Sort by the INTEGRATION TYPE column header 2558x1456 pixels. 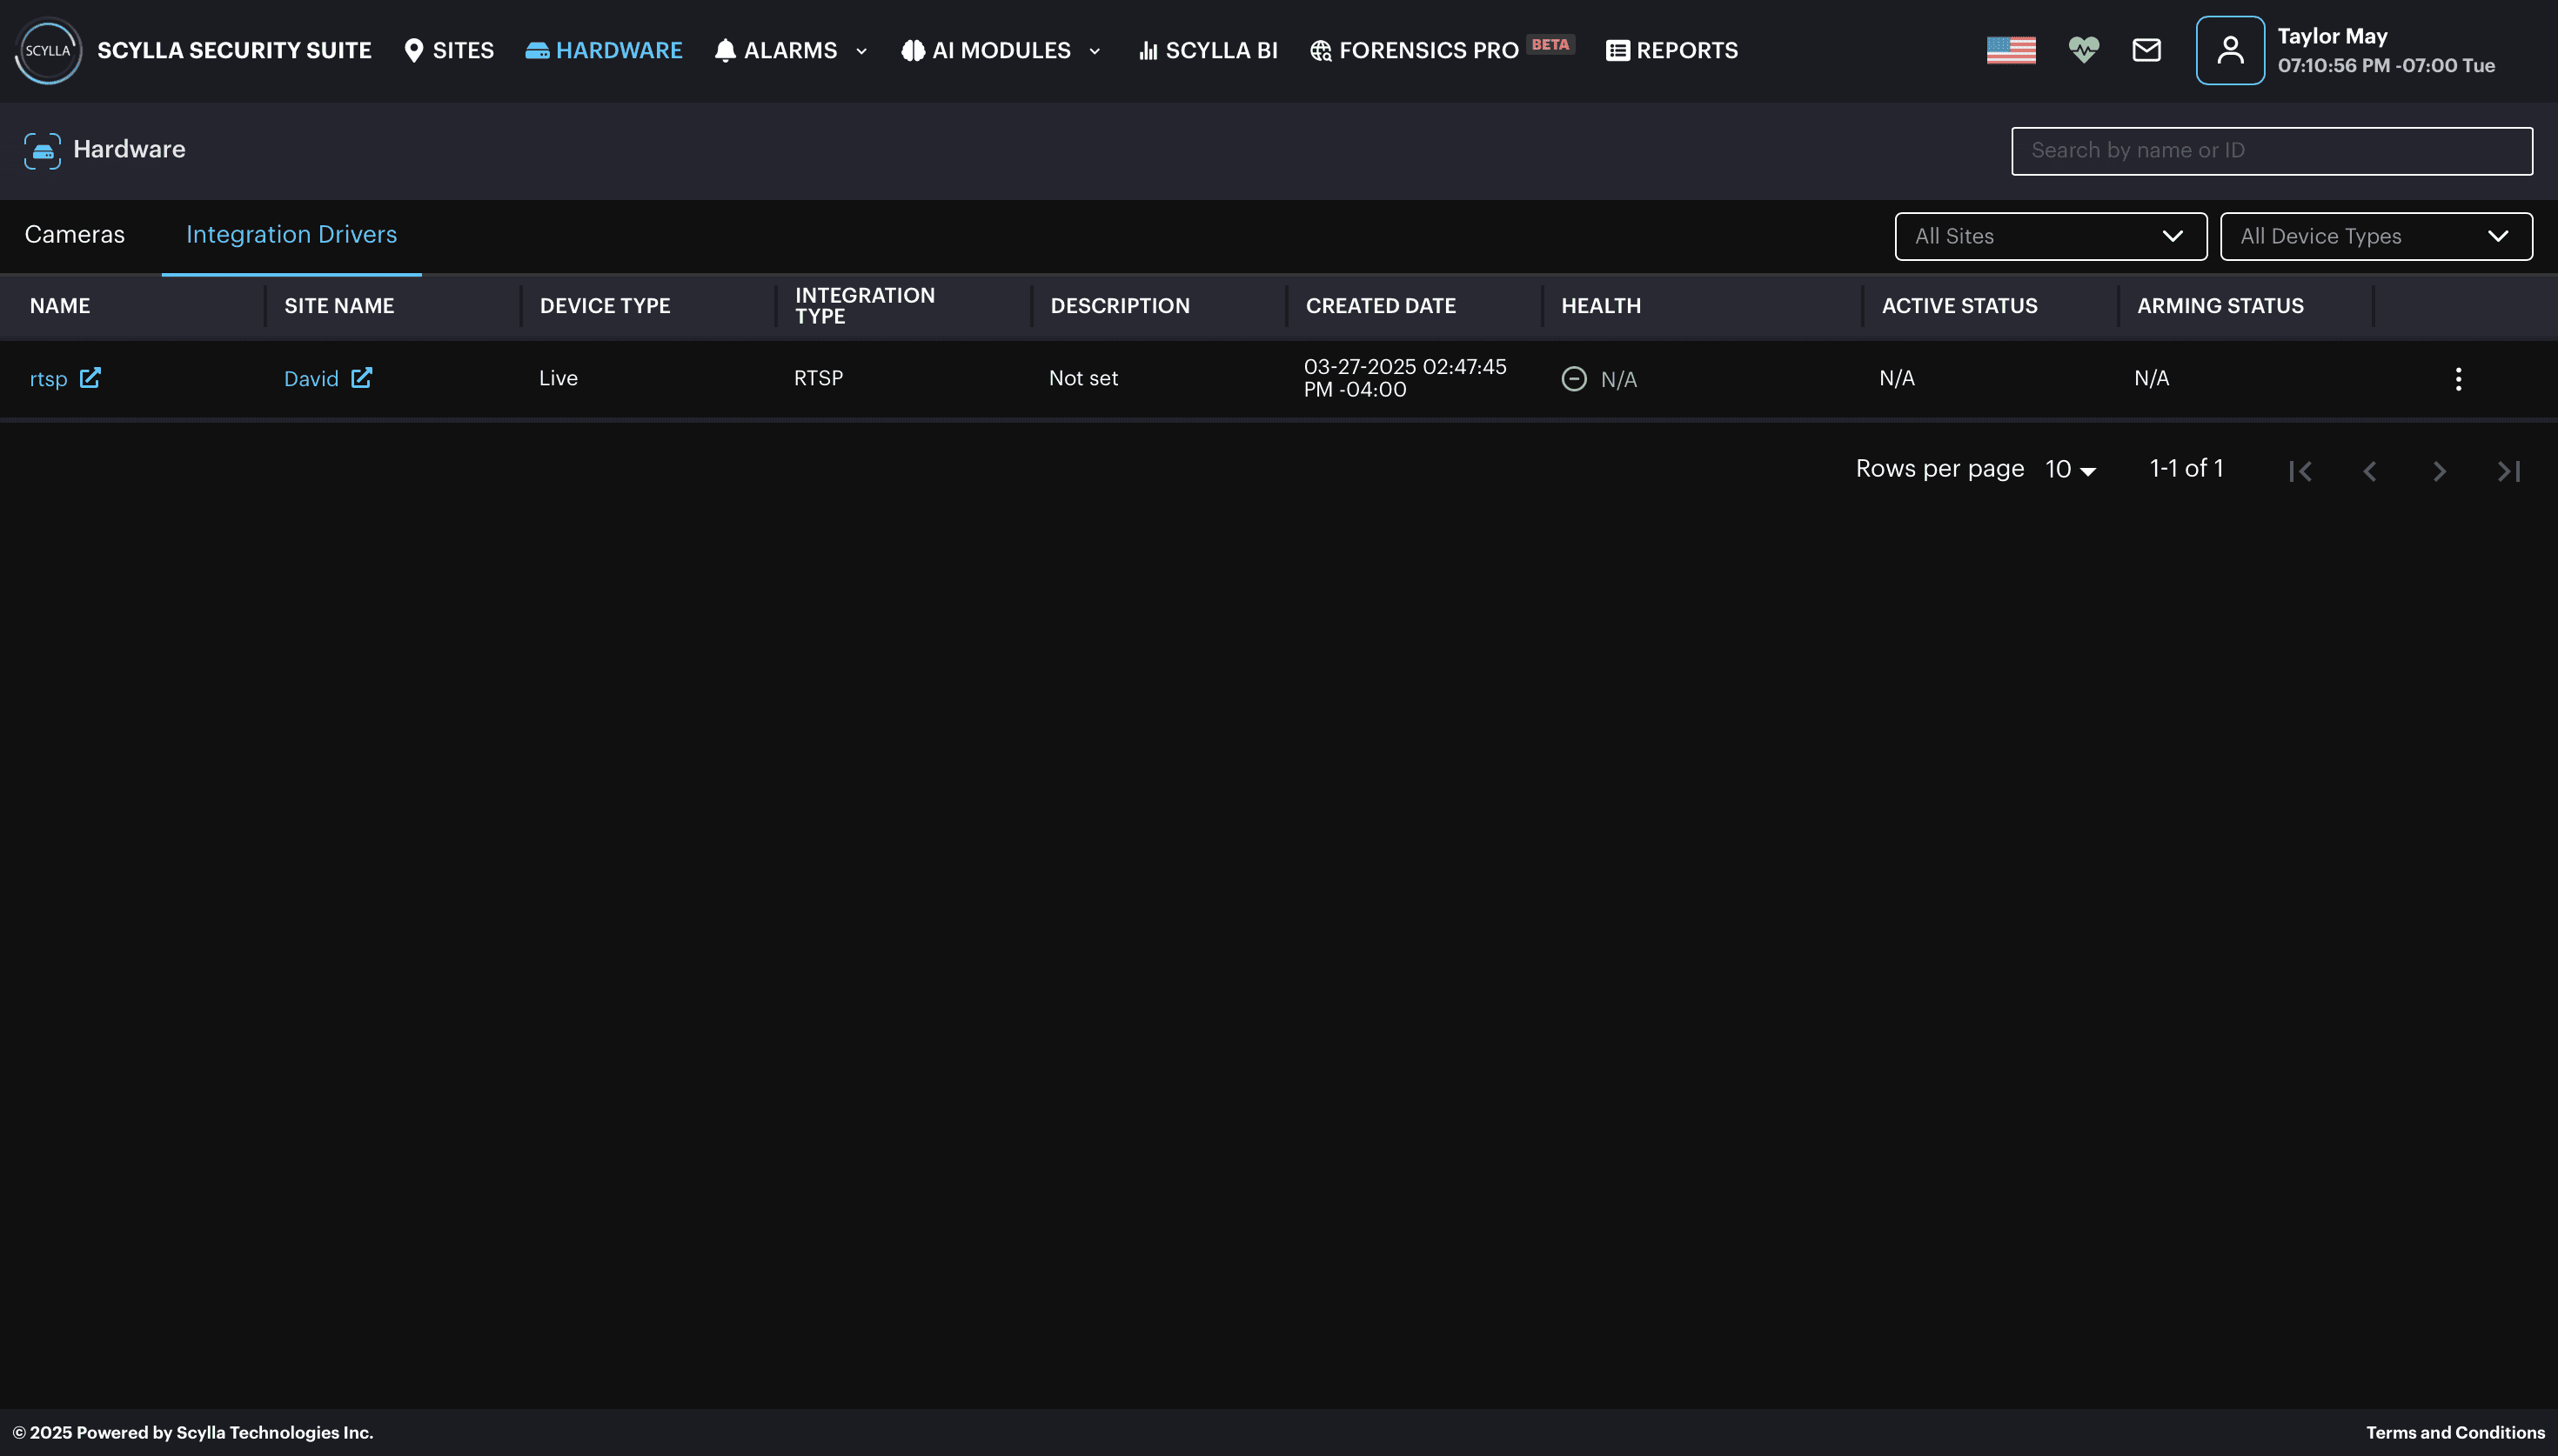[865, 306]
